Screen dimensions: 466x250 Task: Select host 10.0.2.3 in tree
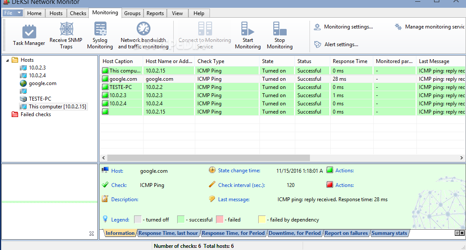coord(37,67)
